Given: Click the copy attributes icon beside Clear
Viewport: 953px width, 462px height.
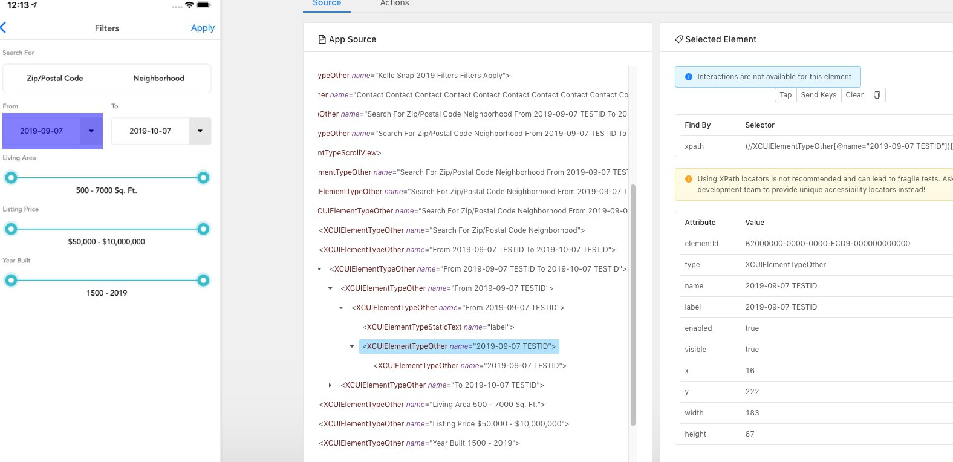Looking at the screenshot, I should pyautogui.click(x=877, y=95).
